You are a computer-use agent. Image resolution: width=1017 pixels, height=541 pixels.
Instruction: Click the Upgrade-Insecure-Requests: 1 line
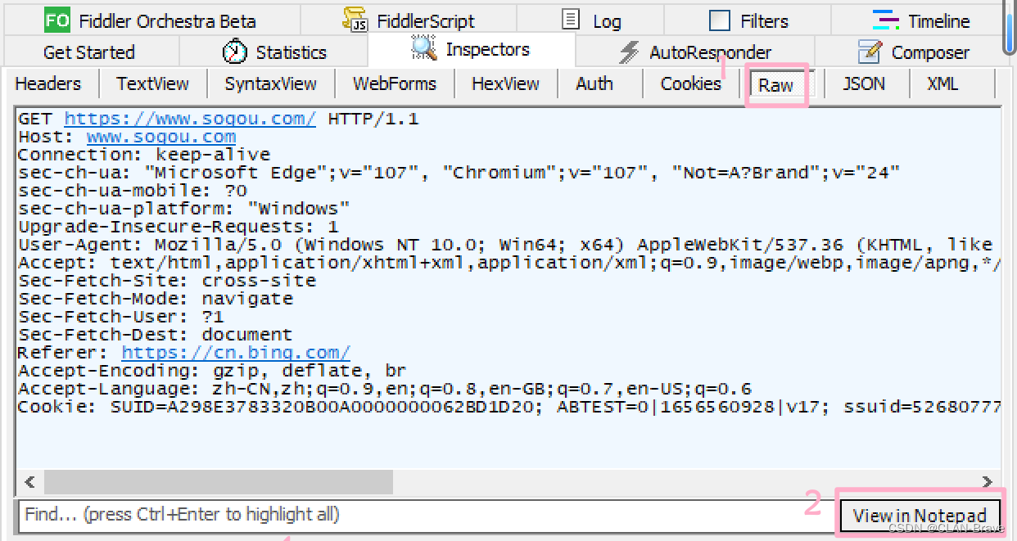click(179, 227)
